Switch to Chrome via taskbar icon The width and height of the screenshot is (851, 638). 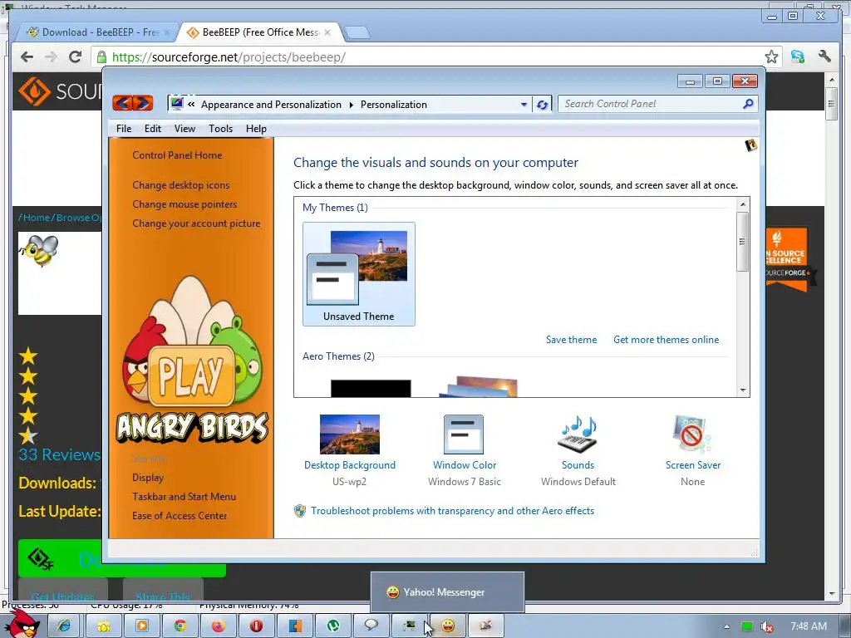(x=180, y=626)
